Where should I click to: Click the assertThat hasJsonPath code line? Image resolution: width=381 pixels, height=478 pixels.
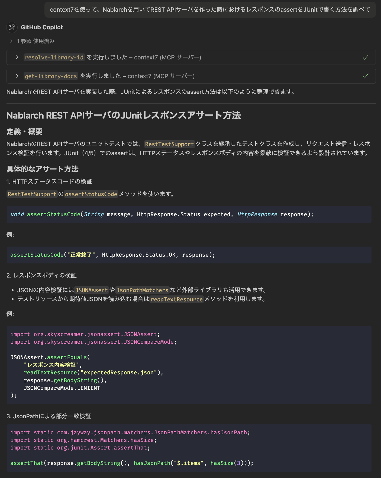tap(132, 463)
